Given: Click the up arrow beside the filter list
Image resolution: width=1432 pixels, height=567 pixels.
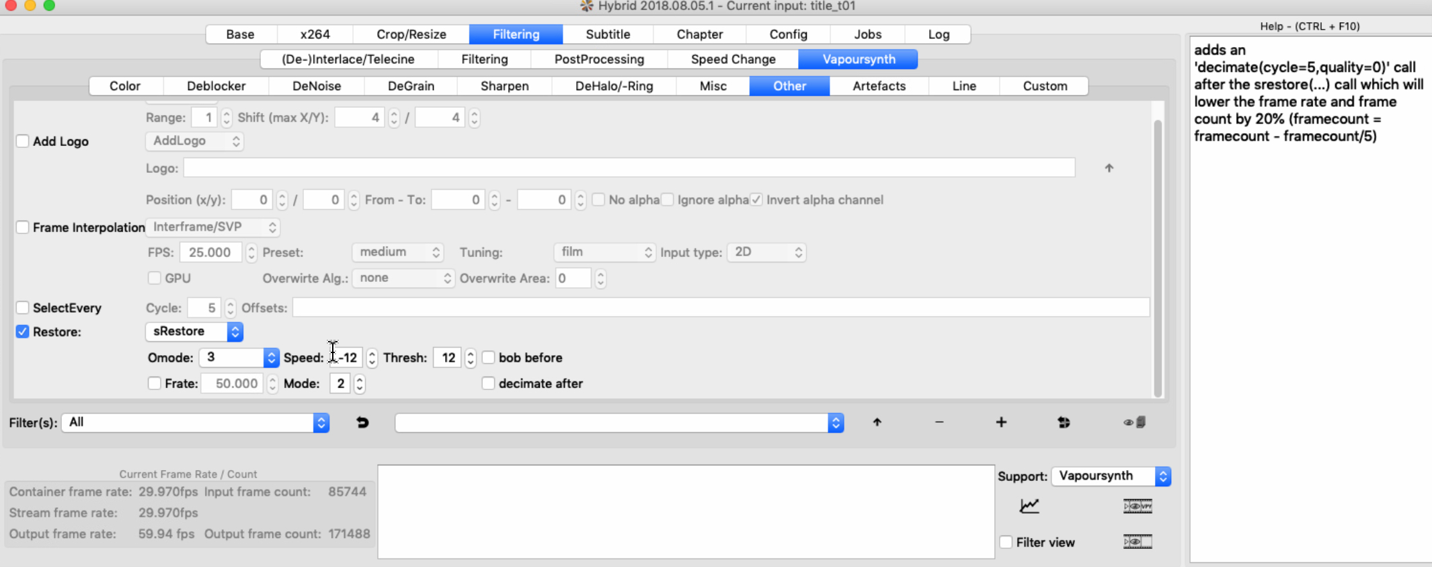Looking at the screenshot, I should click(x=877, y=422).
